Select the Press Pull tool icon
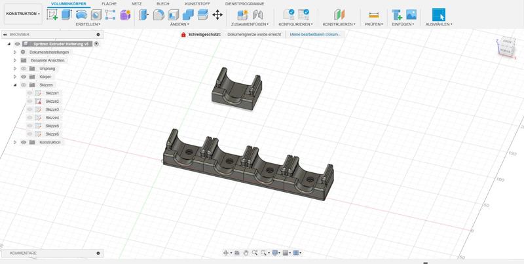524x264 pixels. (x=143, y=14)
